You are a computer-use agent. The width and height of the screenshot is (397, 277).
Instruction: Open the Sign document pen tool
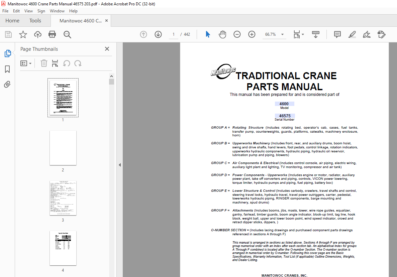(x=367, y=34)
